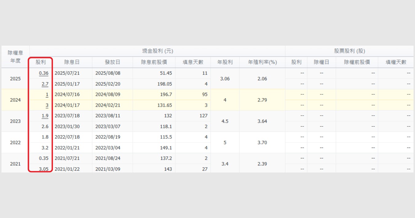
Task: Click the underlined dividend 1 in 2024/07/16 row
Action: point(47,94)
